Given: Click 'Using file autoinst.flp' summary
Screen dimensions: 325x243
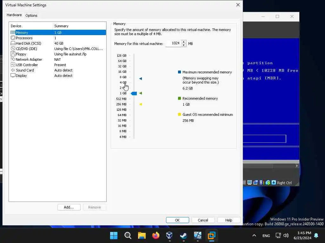Looking at the screenshot, I should point(70,54).
